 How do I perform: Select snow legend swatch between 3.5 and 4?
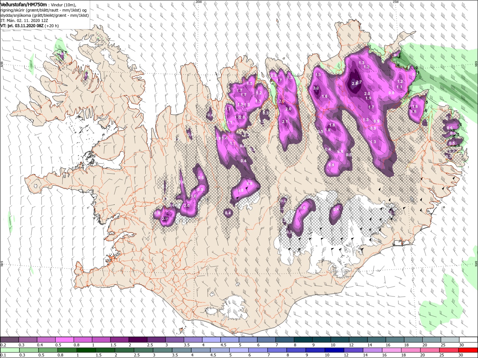click(193, 340)
